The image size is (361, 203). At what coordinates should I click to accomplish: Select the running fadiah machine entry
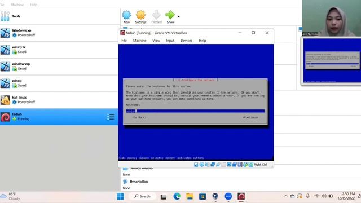59,117
